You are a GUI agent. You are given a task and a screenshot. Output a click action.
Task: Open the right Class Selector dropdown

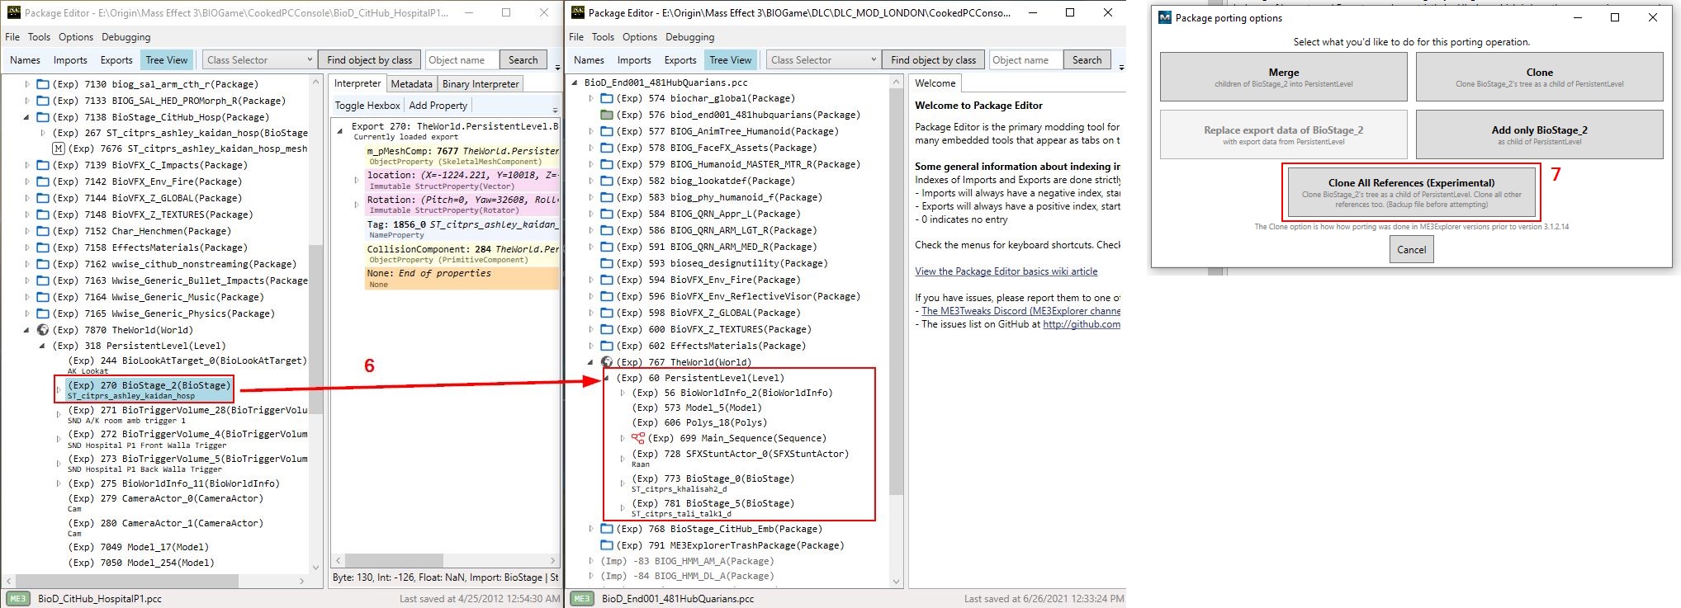[x=823, y=59]
